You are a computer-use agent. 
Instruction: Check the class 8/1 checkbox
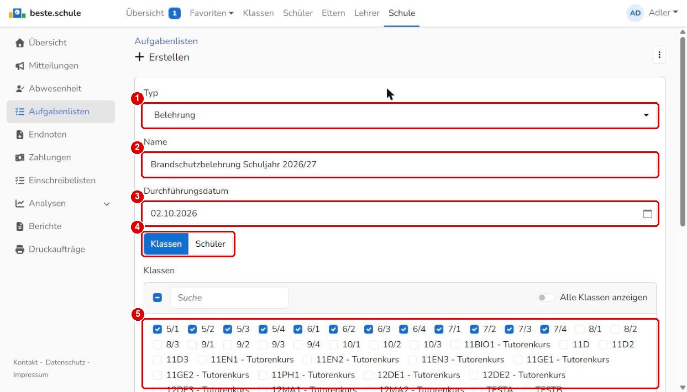pos(580,329)
